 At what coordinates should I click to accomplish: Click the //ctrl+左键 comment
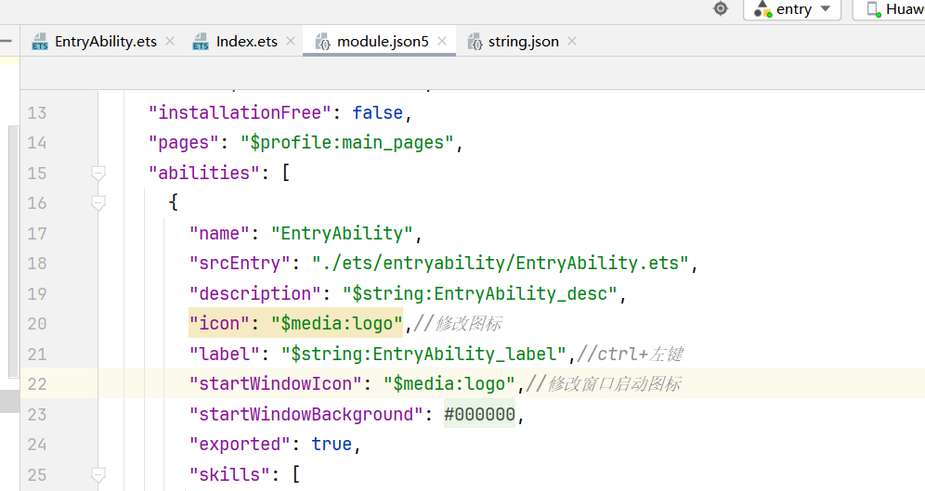630,354
